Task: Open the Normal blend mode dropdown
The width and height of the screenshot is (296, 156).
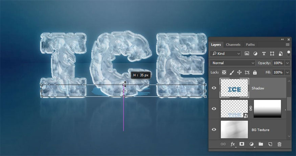Action: 233,63
